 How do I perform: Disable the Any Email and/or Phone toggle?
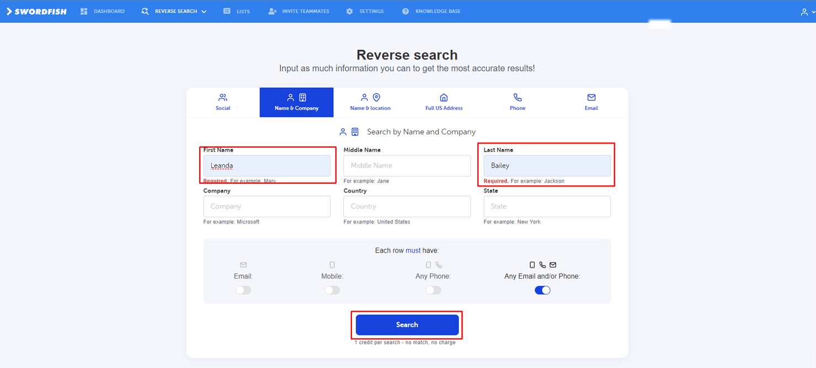[542, 290]
